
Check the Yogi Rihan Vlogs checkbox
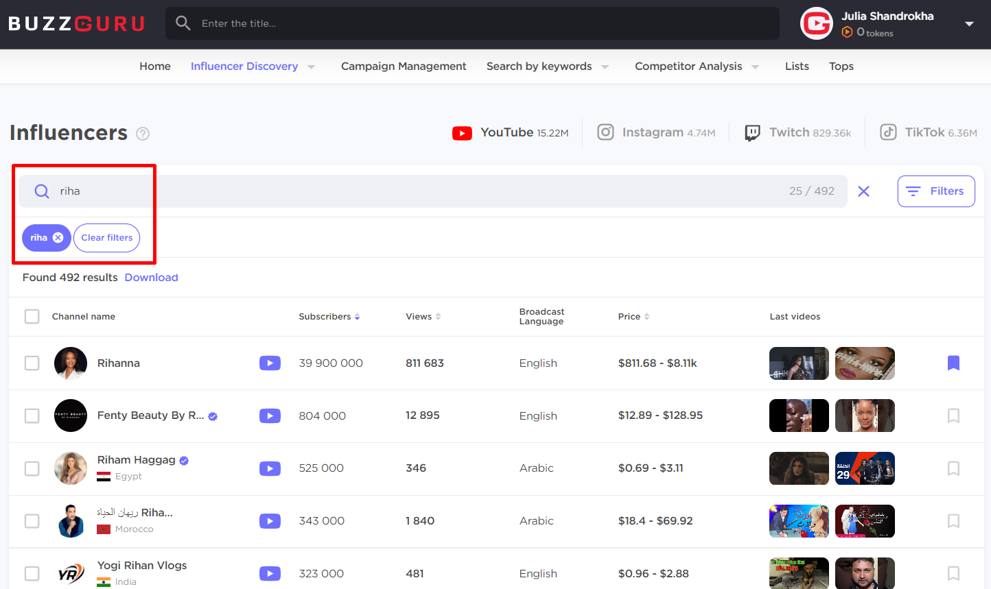(x=32, y=573)
